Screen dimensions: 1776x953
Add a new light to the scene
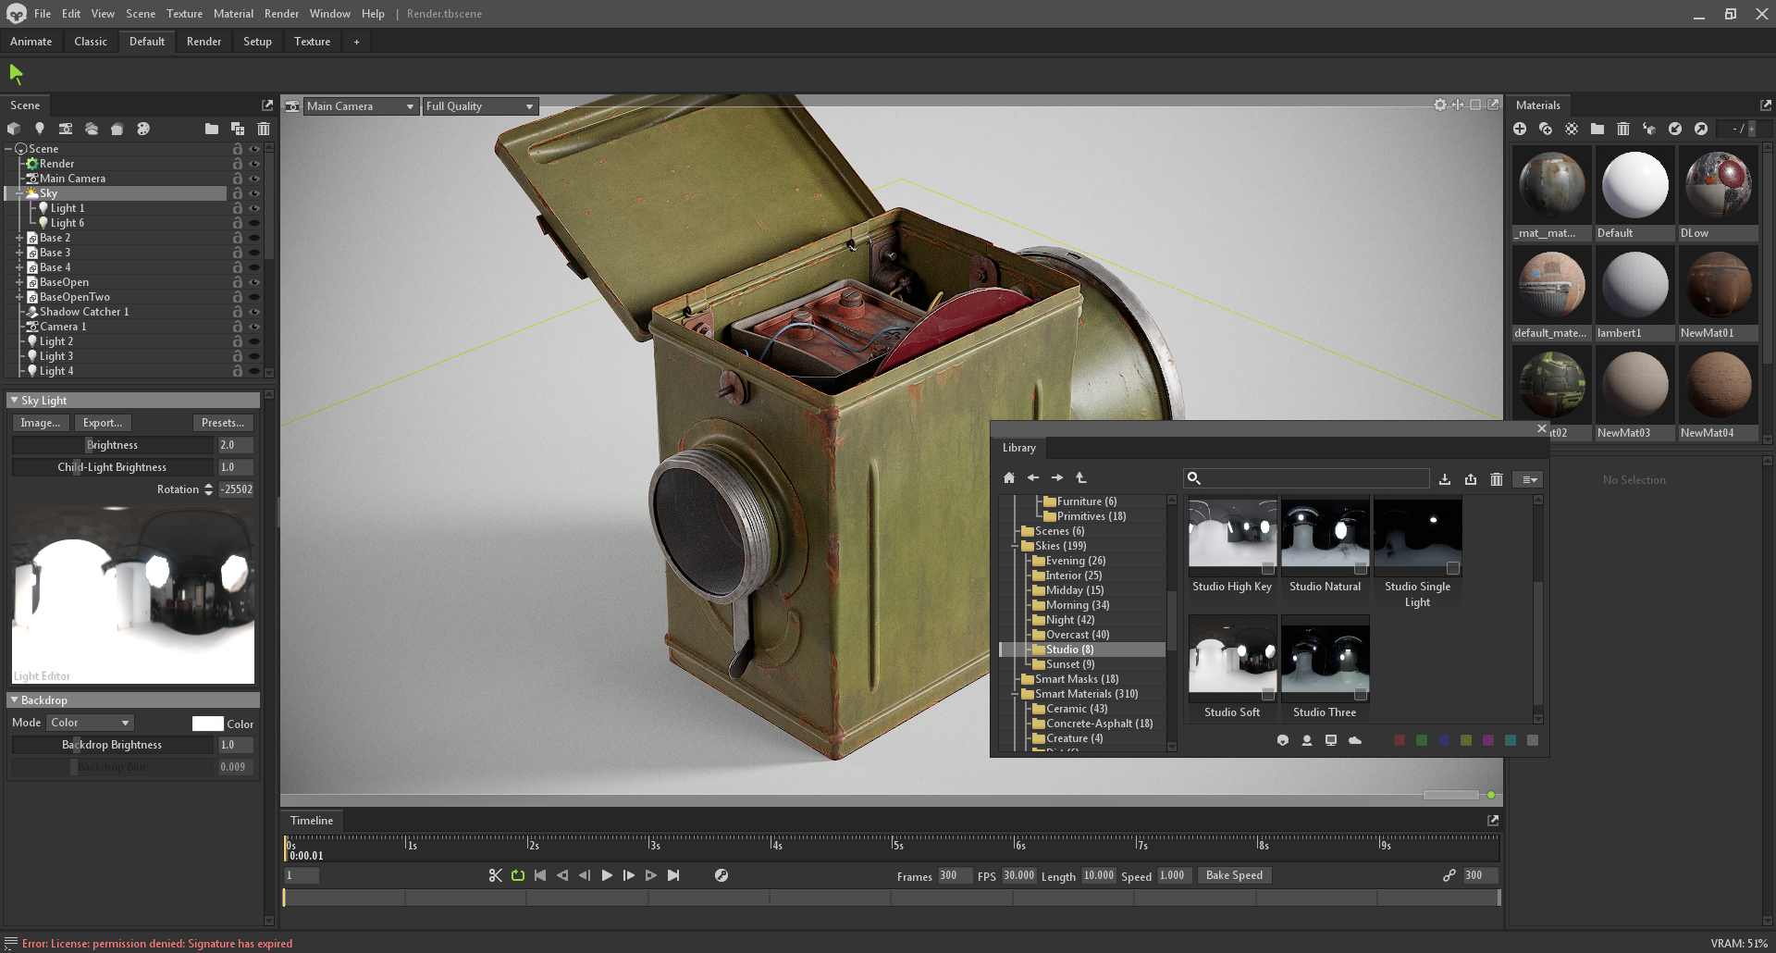click(40, 129)
